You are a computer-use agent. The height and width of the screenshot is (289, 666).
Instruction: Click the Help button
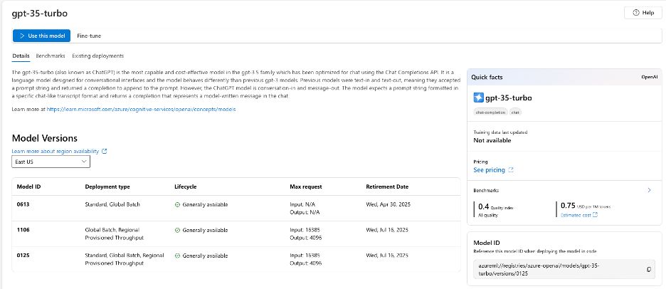(643, 13)
